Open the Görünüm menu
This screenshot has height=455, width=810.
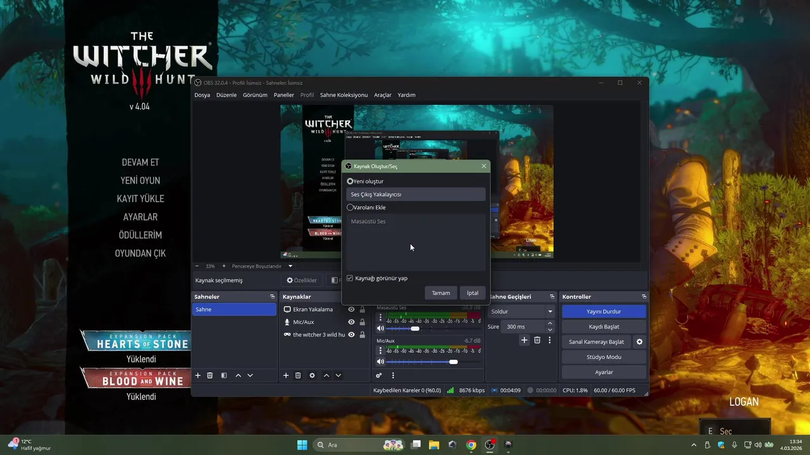pos(255,95)
